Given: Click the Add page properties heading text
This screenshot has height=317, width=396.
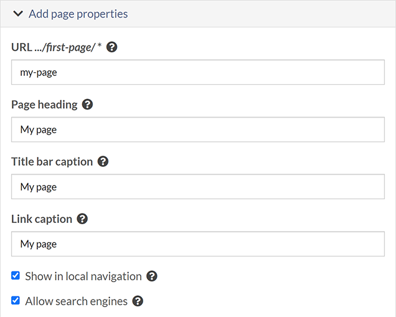Looking at the screenshot, I should 78,14.
